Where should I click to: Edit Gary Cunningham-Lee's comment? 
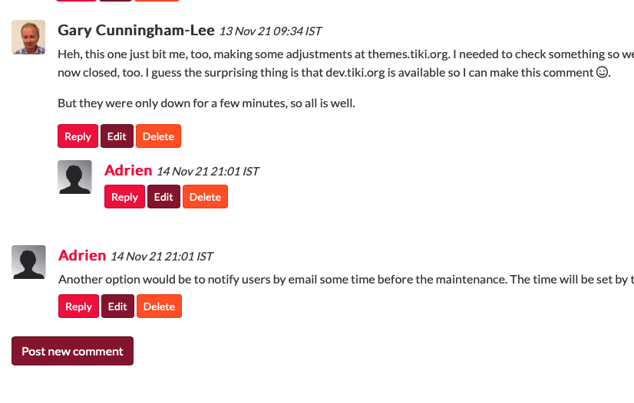[117, 136]
